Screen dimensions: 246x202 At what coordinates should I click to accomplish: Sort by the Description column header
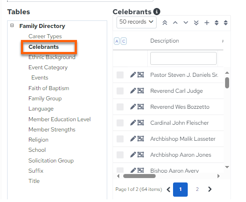(x=165, y=41)
